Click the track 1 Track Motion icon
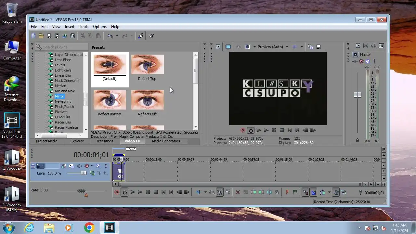 (71, 166)
